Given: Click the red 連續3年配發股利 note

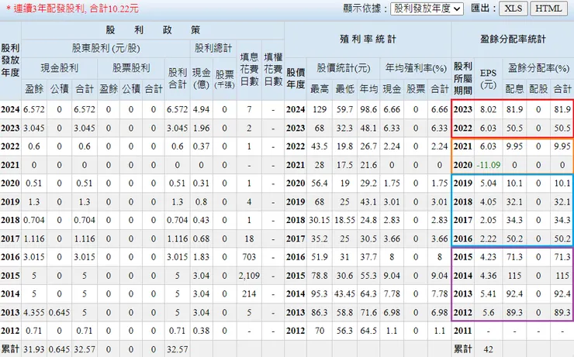Looking at the screenshot, I should pyautogui.click(x=72, y=9).
